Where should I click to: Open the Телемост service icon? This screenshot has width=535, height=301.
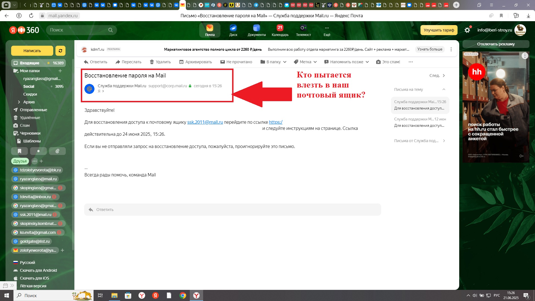303,30
